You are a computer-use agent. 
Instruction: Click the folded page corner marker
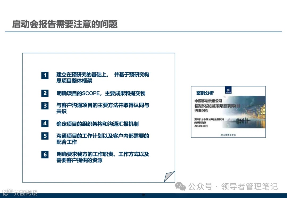pos(170,176)
